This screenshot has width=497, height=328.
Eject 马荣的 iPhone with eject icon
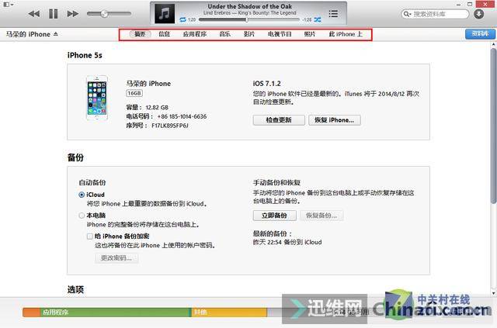[x=56, y=34]
